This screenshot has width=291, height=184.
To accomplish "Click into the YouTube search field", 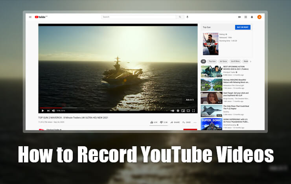I will point(139,17).
